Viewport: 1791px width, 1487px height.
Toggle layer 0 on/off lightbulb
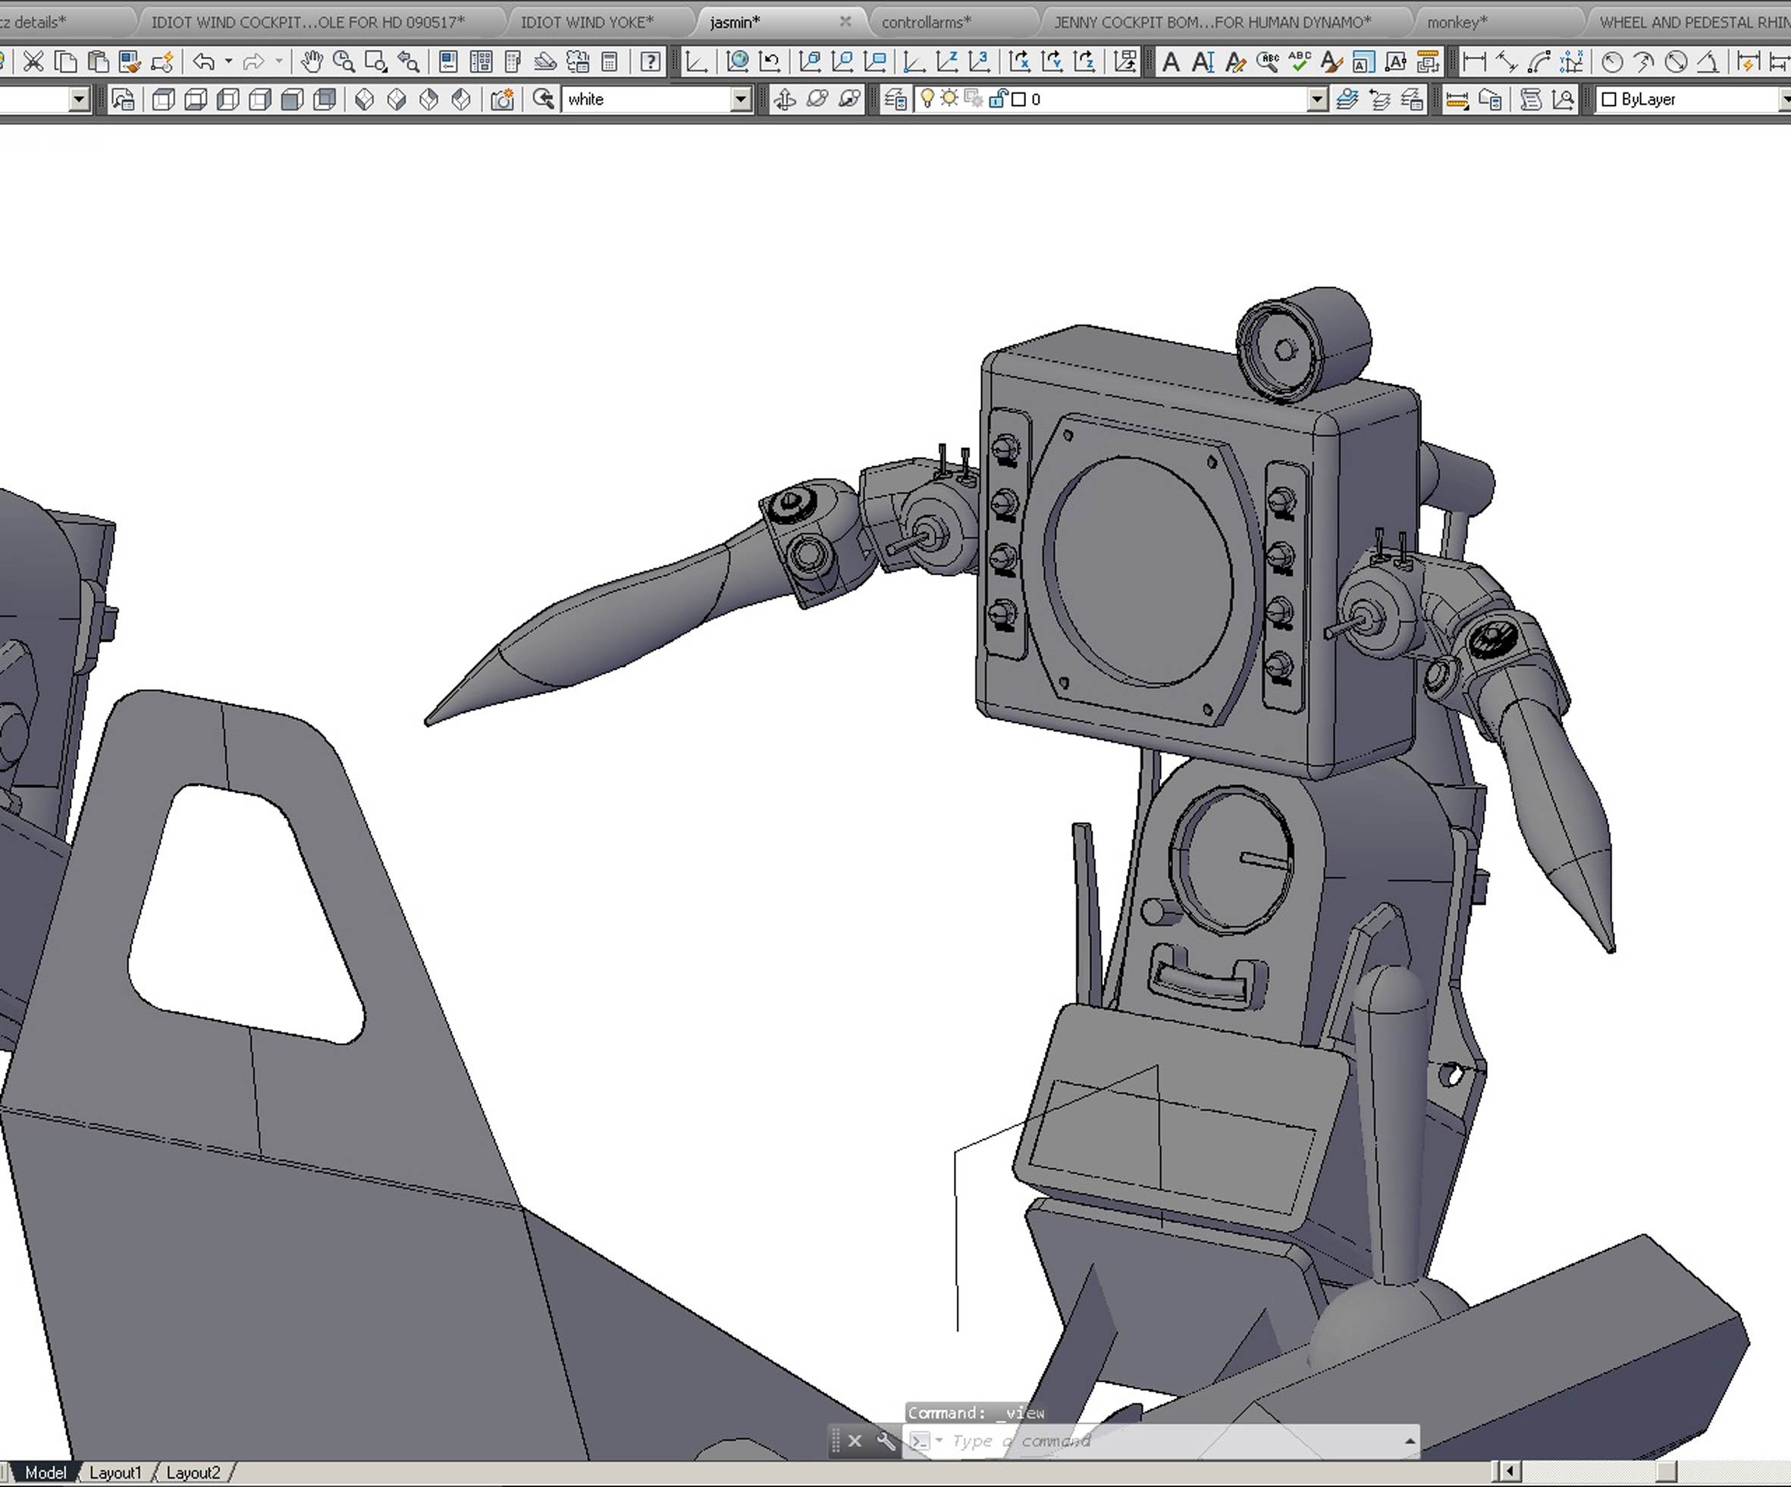click(x=927, y=99)
